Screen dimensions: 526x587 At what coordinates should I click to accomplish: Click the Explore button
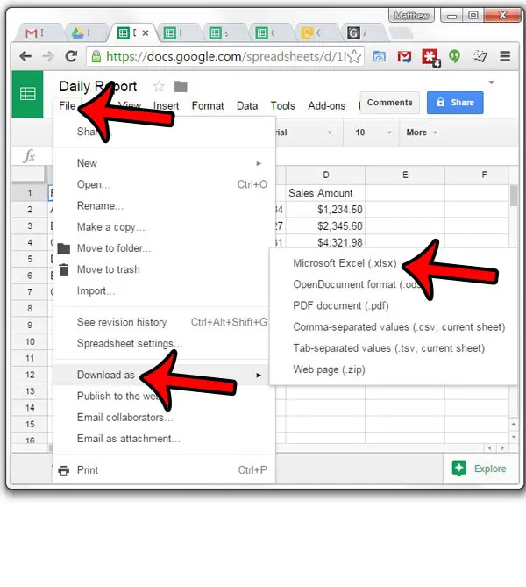(480, 469)
